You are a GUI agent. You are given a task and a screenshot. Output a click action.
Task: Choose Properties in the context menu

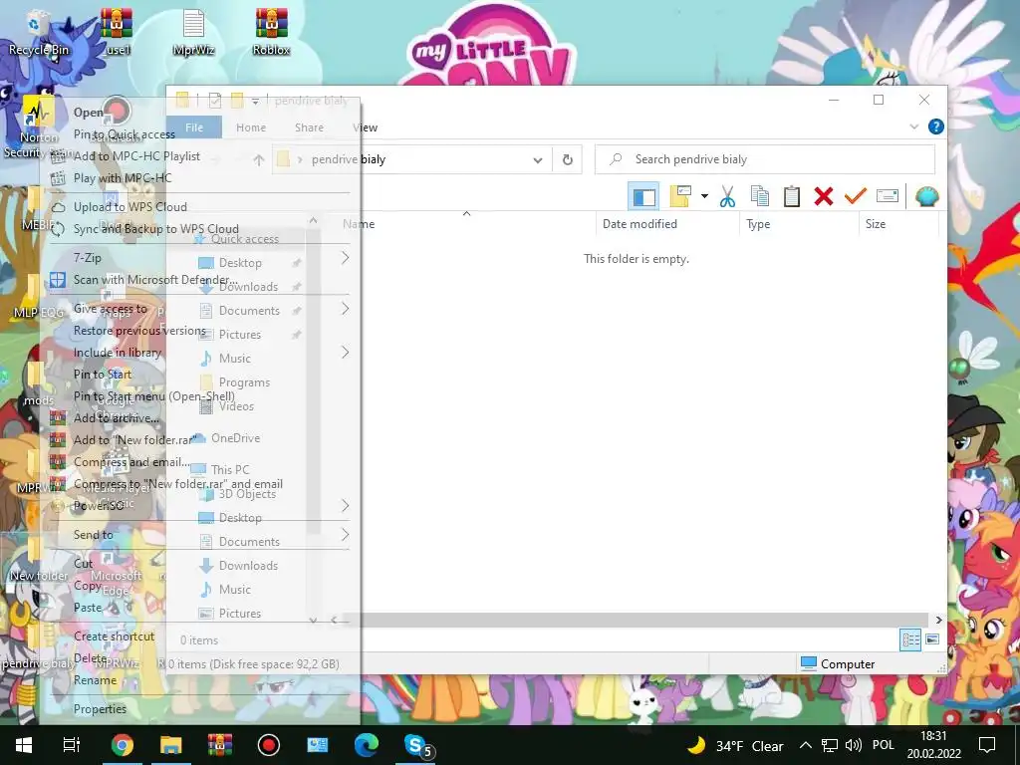[x=101, y=709]
